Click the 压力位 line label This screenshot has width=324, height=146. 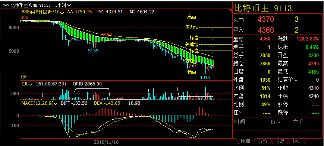click(x=192, y=27)
